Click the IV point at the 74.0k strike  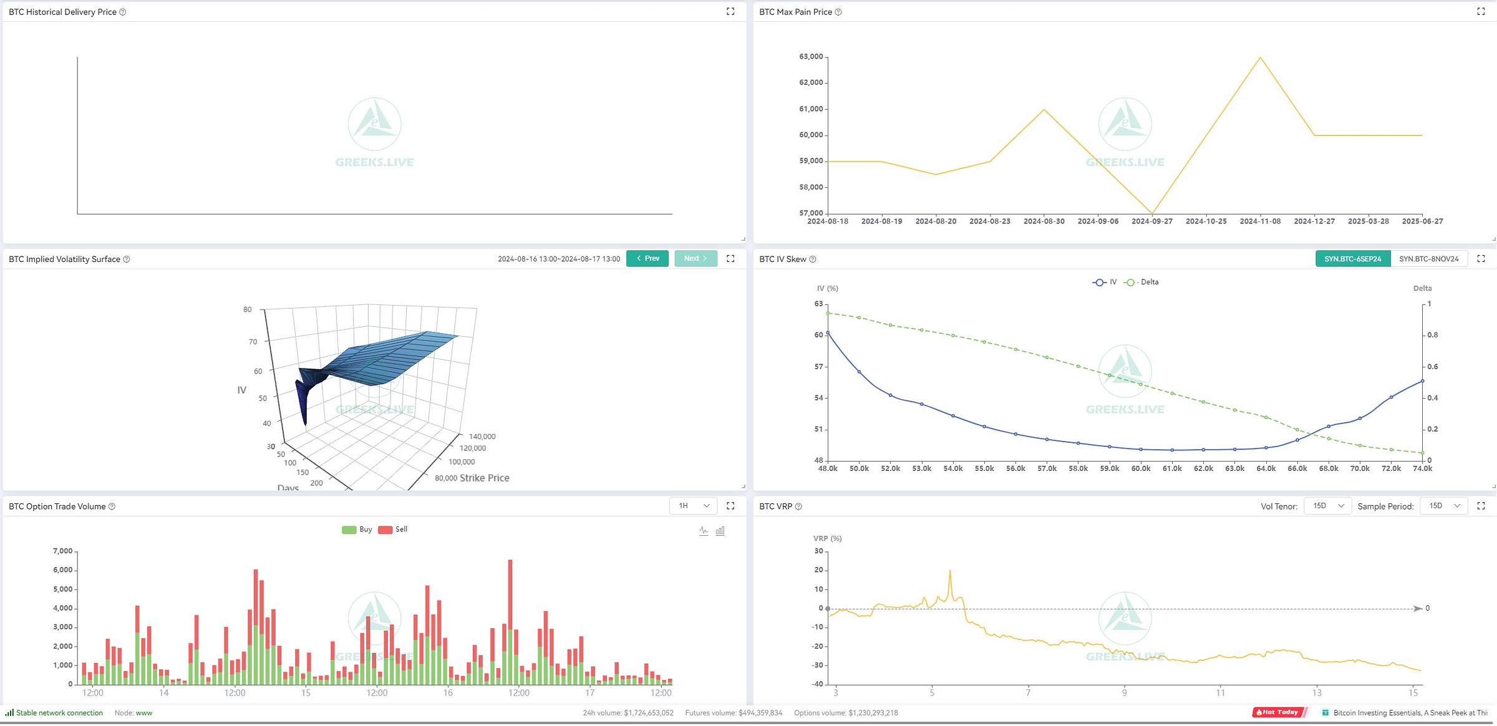point(1422,381)
